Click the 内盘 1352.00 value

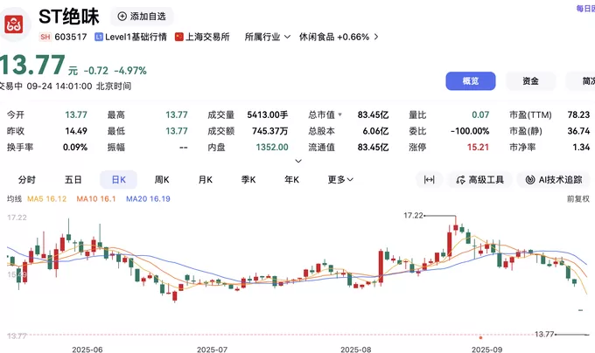[272, 147]
